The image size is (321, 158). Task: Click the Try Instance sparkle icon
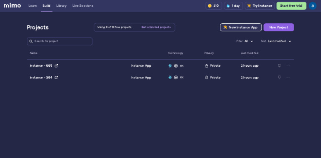pos(249,6)
